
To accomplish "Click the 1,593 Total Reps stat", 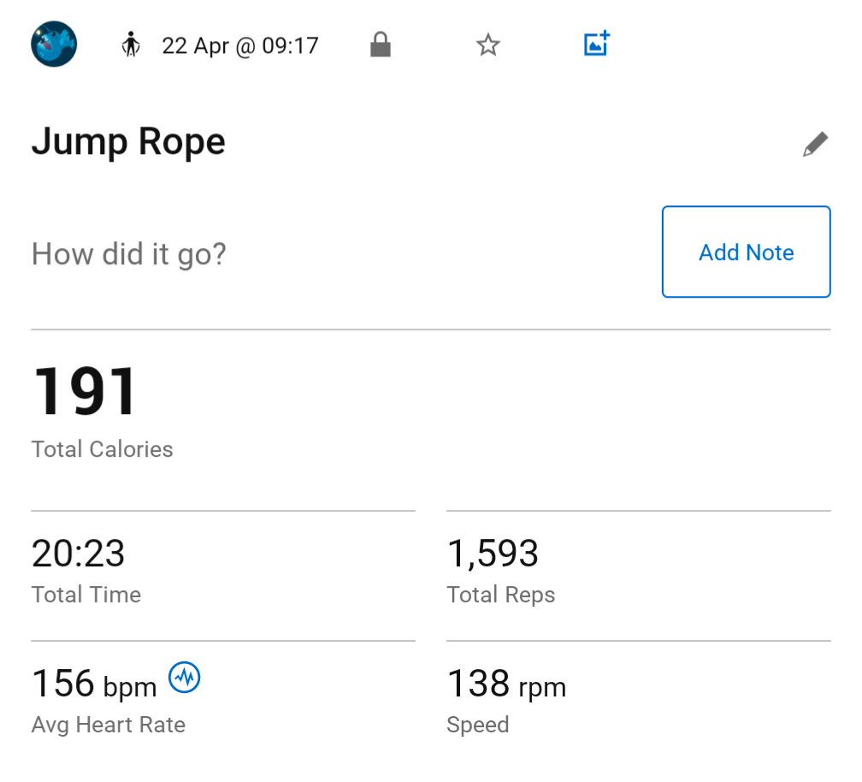I will (x=493, y=554).
